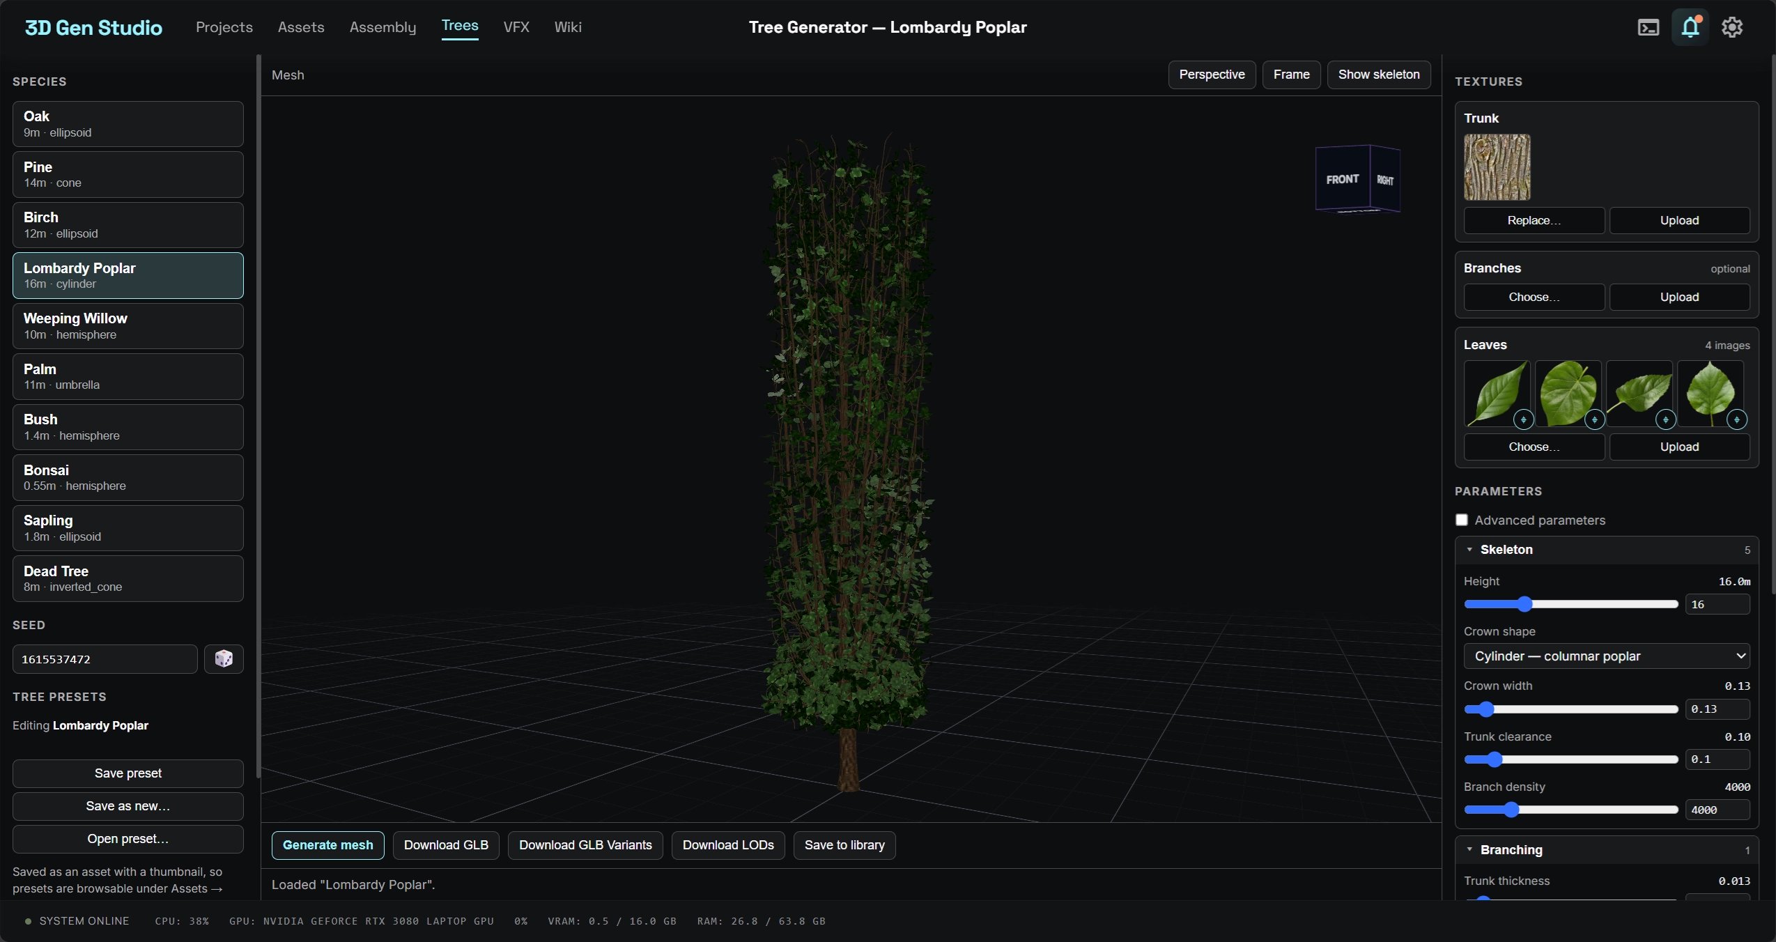Click Generate mesh button
Image resolution: width=1776 pixels, height=942 pixels.
click(x=328, y=845)
